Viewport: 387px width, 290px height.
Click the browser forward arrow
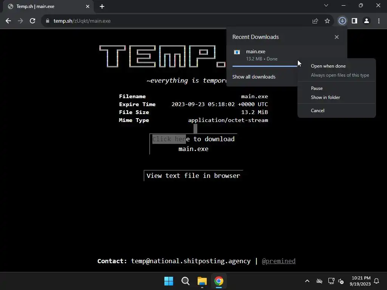(x=20, y=21)
